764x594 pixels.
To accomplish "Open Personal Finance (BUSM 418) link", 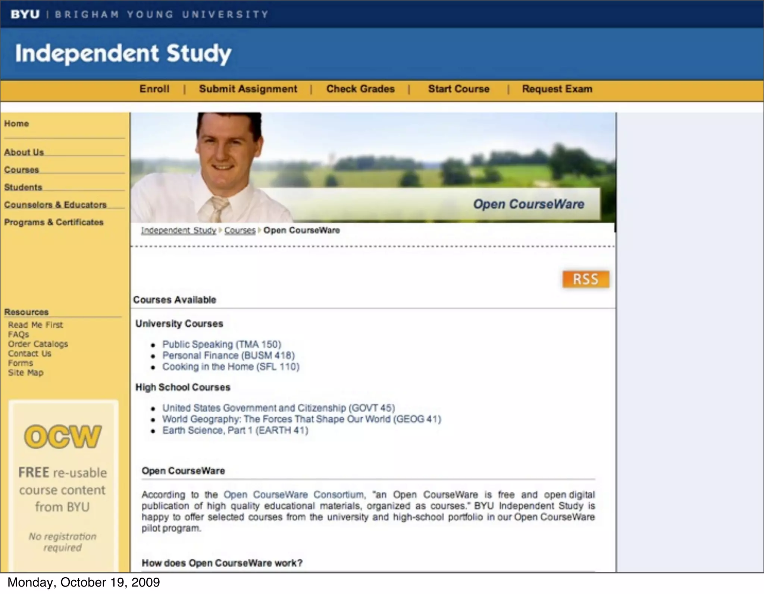I will (228, 355).
